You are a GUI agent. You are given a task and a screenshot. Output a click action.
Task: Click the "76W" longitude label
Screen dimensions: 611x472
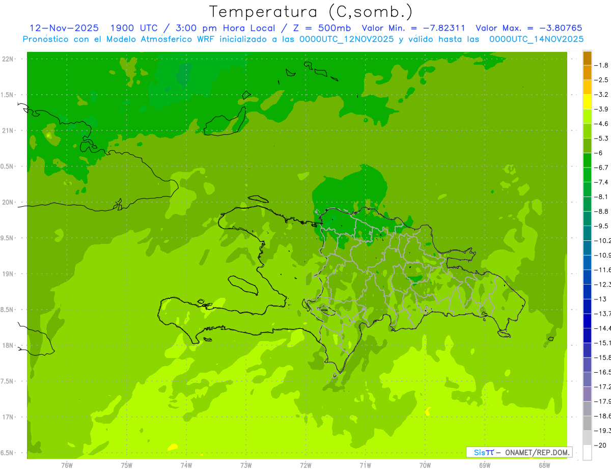[x=67, y=465]
